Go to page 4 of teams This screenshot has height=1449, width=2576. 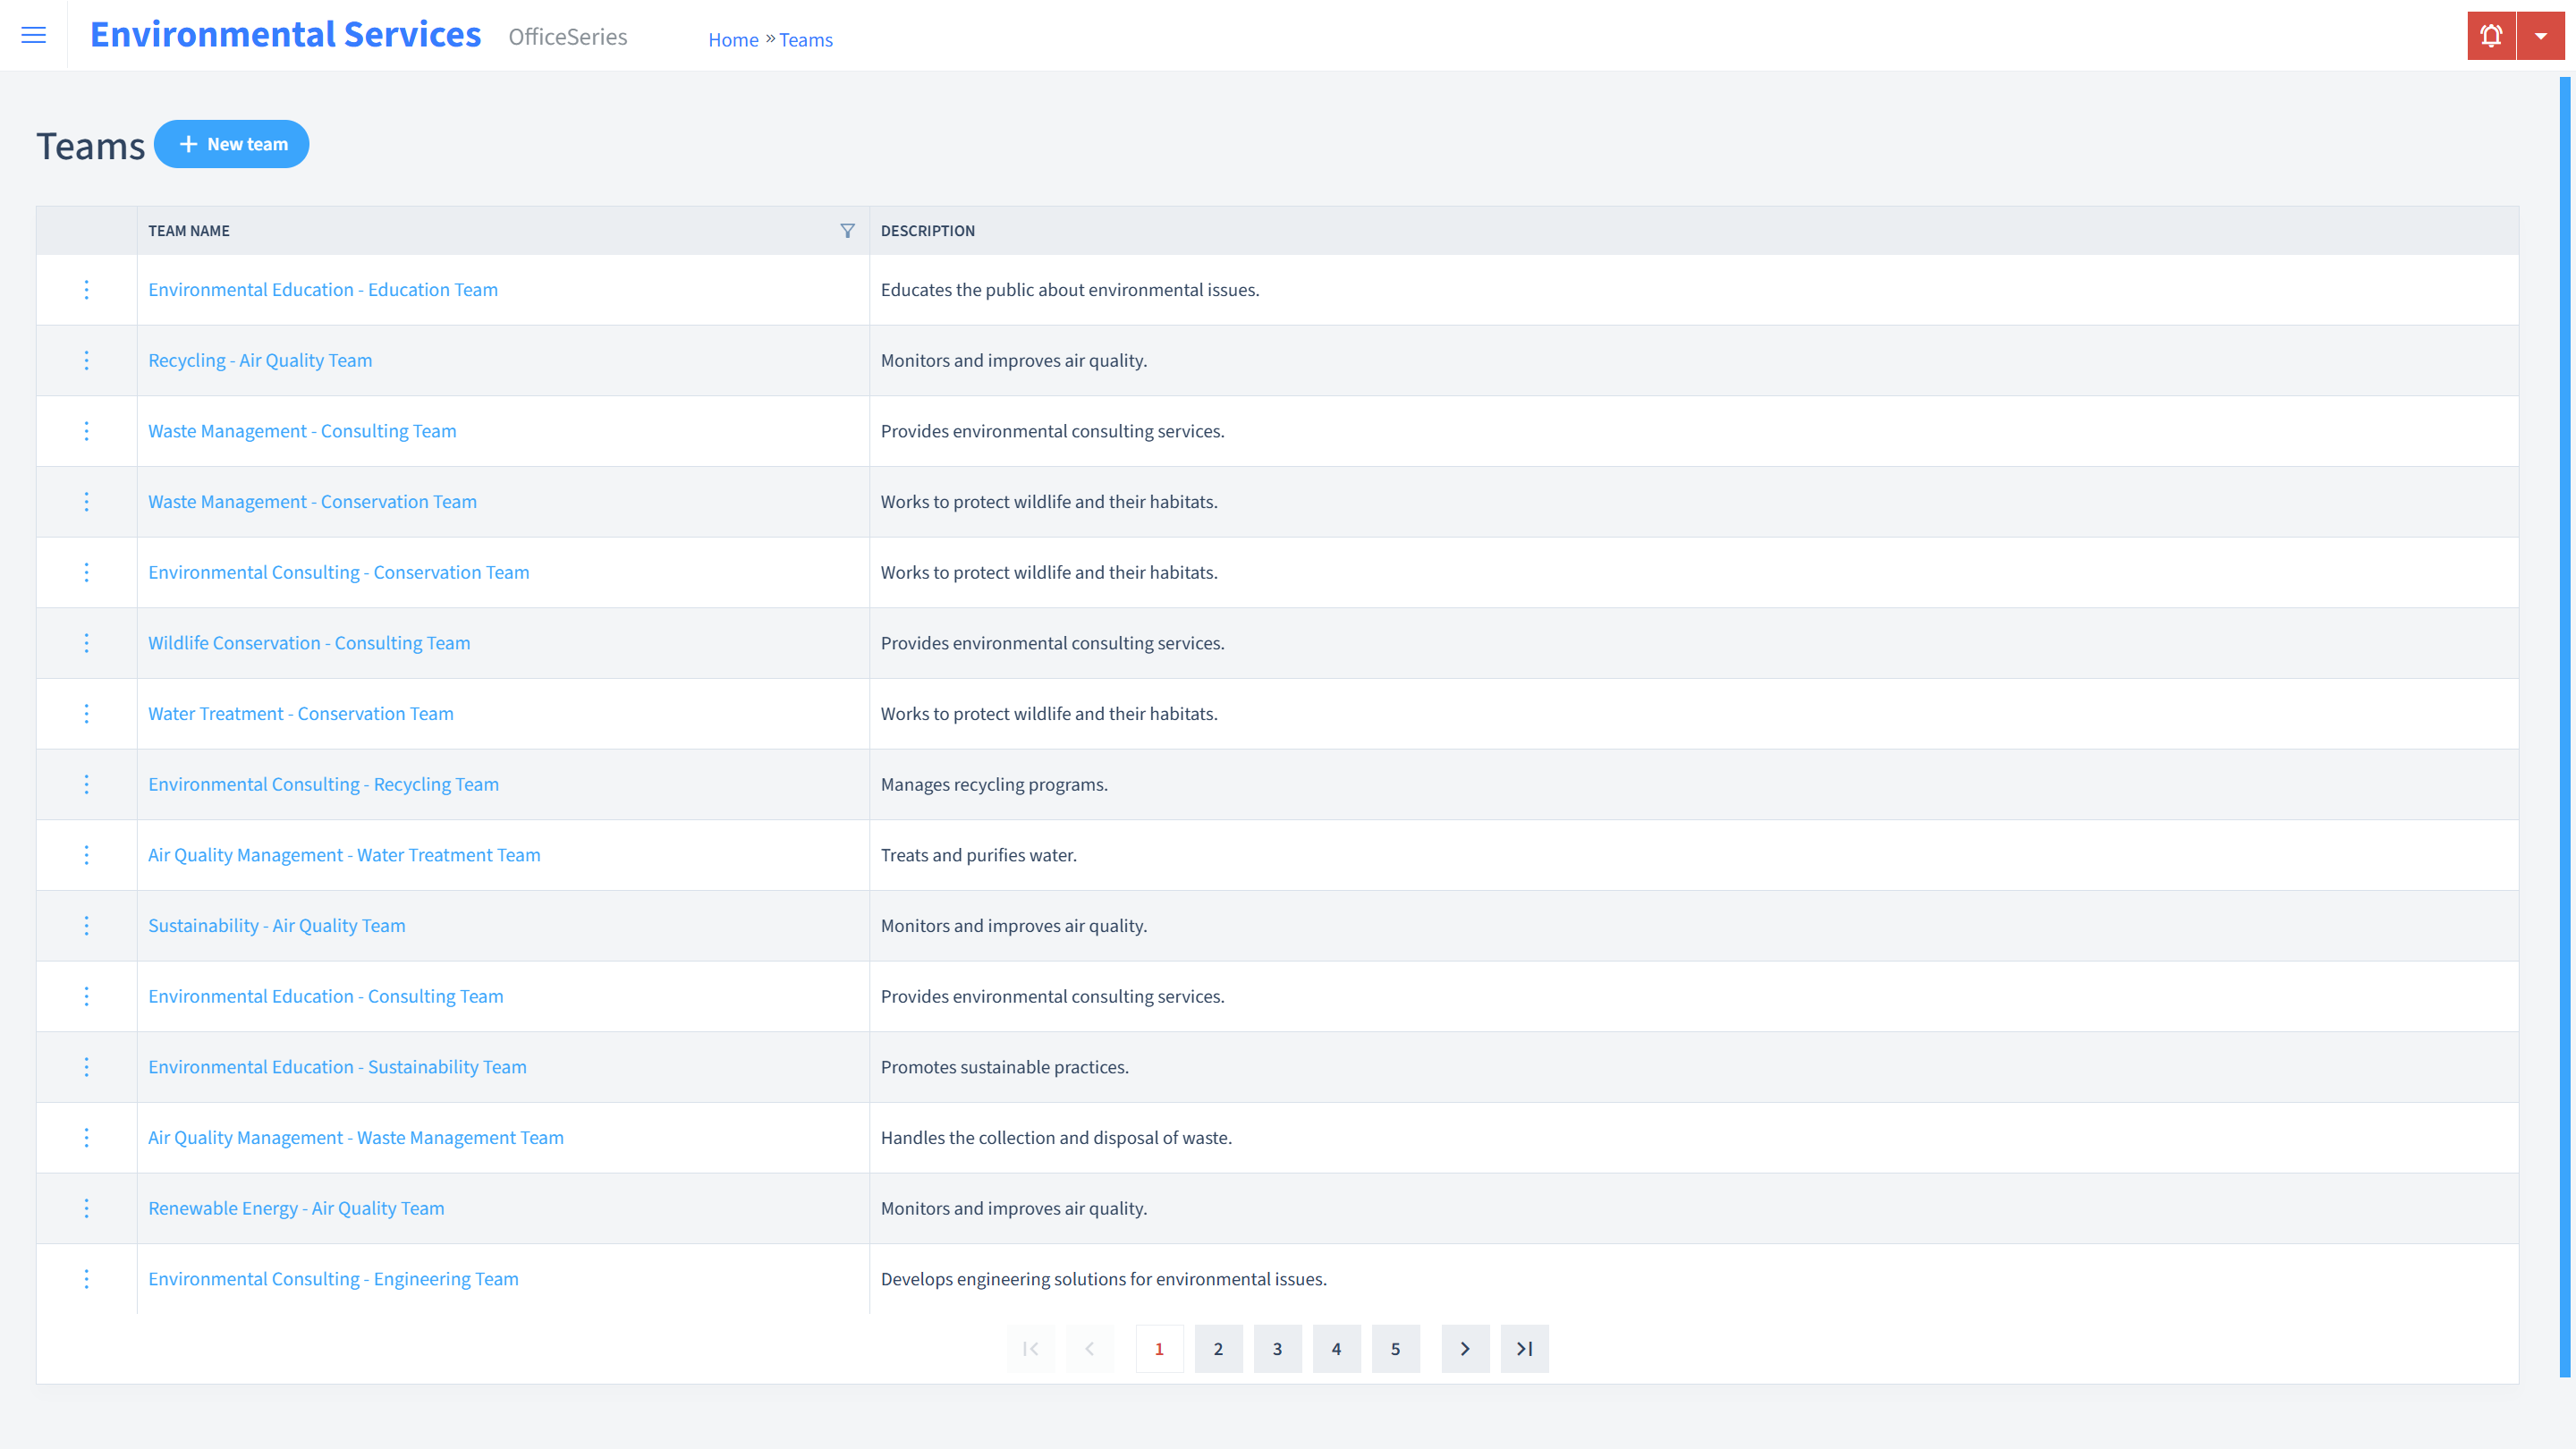[1336, 1349]
